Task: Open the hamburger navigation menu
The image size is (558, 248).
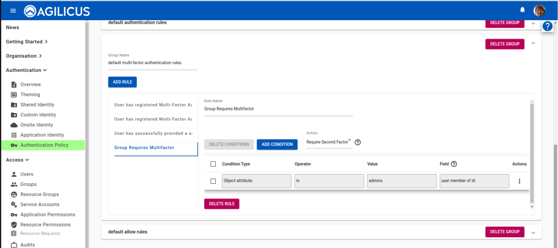Action: (x=13, y=10)
